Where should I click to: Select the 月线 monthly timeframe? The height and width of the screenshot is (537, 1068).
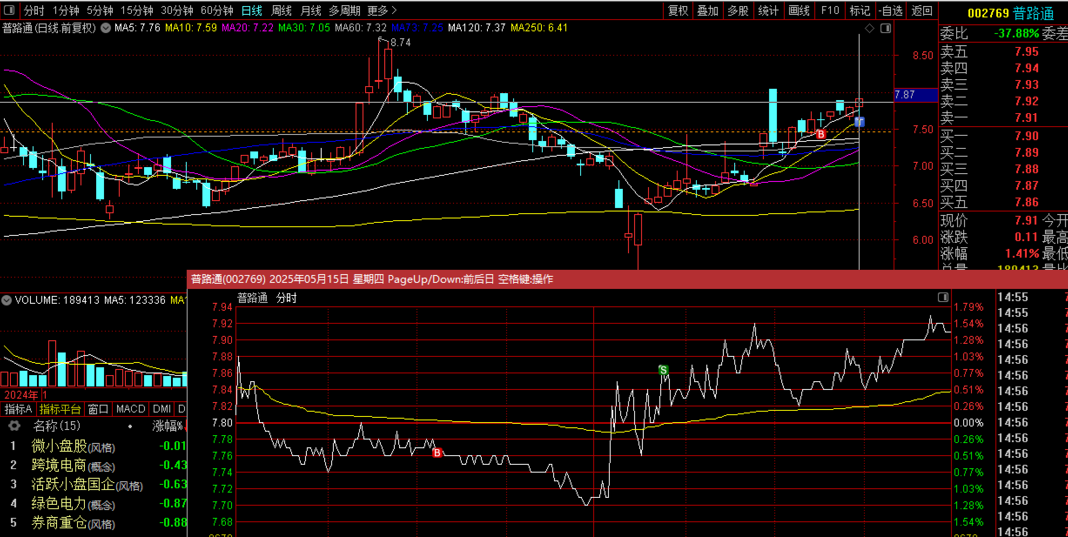click(311, 10)
